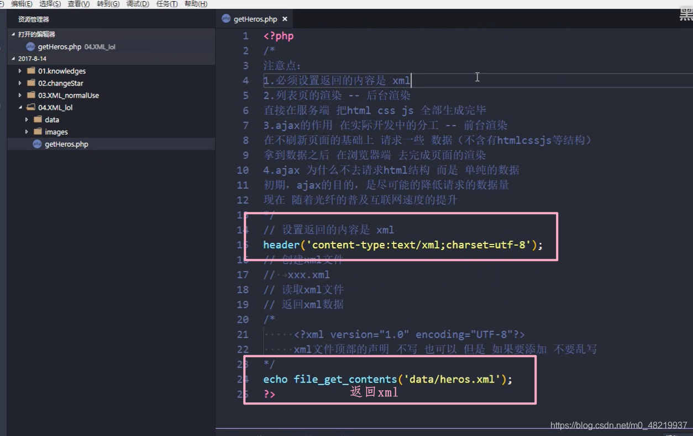The height and width of the screenshot is (436, 693).
Task: Click line number 20 in the gutter
Action: [243, 320]
